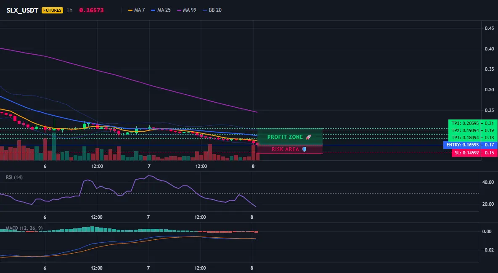
Task: Click date marker 7 on RSI time axis
Action: point(148,217)
